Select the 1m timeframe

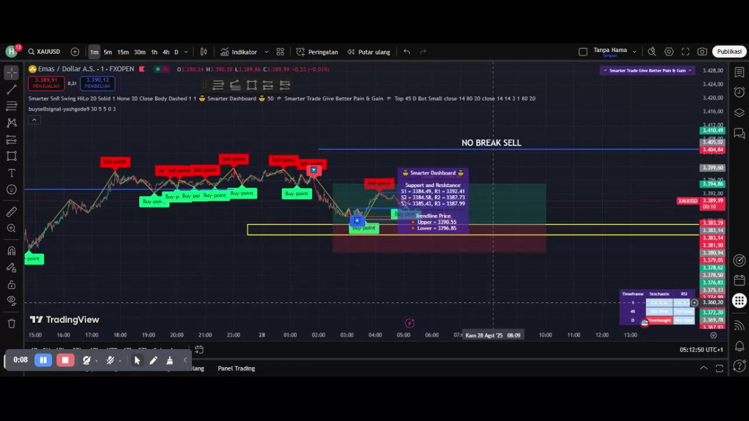(x=94, y=52)
